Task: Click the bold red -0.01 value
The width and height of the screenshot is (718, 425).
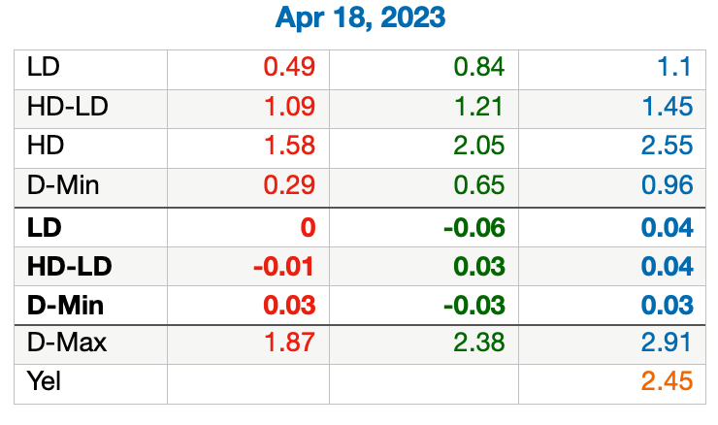Action: (x=283, y=266)
